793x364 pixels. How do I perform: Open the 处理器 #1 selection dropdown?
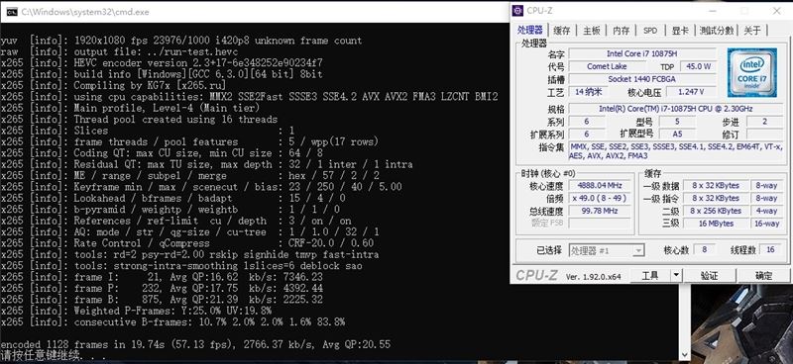point(607,250)
